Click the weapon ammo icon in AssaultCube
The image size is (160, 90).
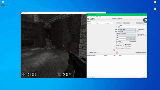pos(59,74)
